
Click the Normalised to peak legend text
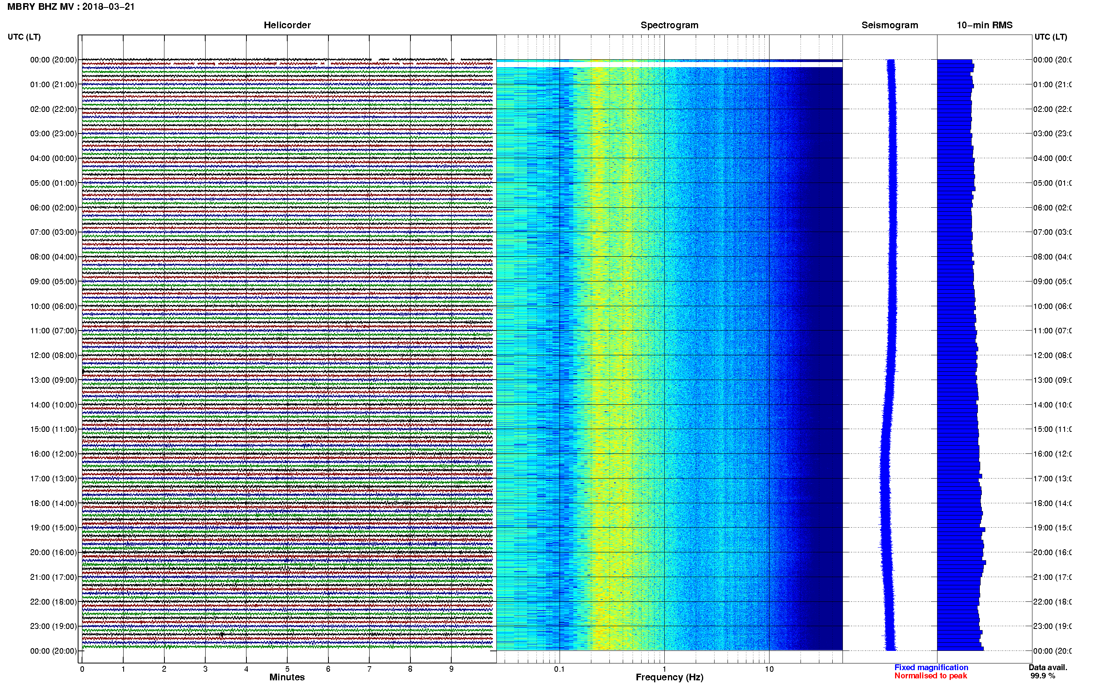point(930,675)
